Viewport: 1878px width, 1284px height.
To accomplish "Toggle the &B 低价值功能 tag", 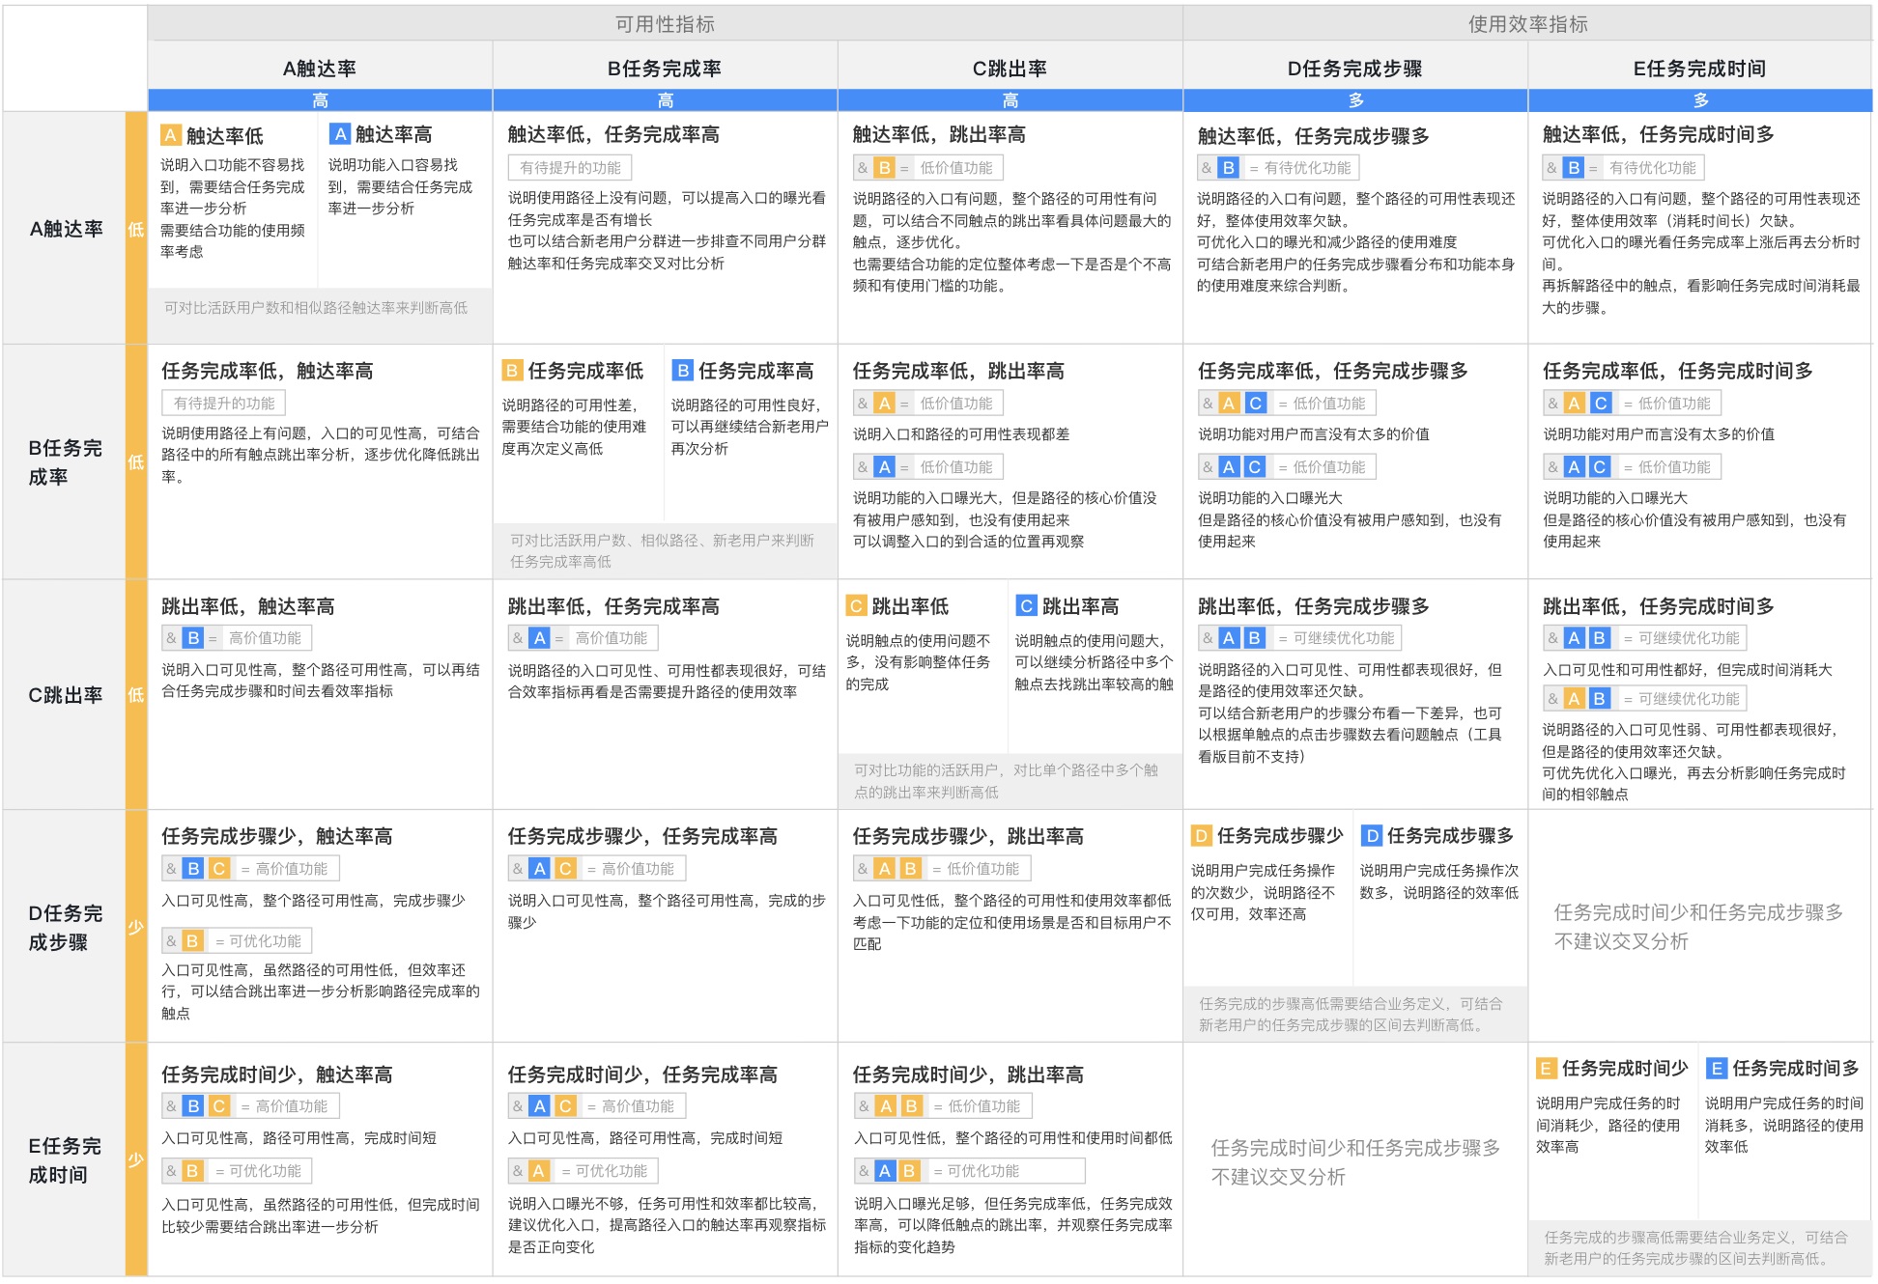I will (x=927, y=167).
